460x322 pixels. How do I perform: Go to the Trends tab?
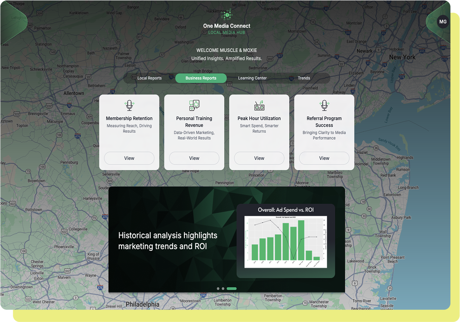(304, 78)
